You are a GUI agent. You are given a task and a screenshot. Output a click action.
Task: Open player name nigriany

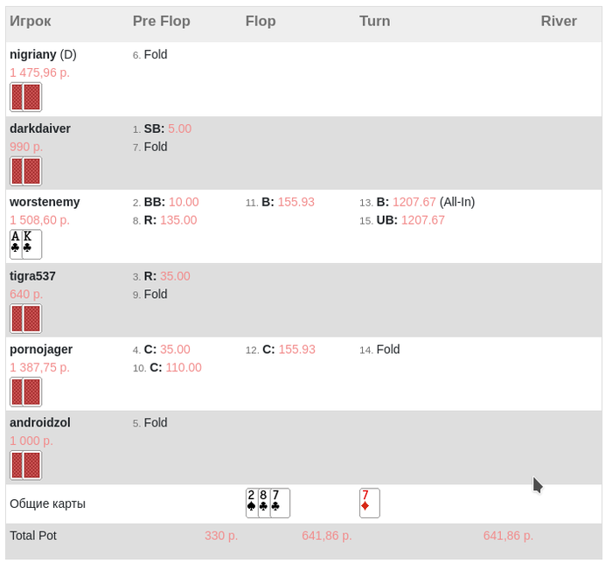33,54
